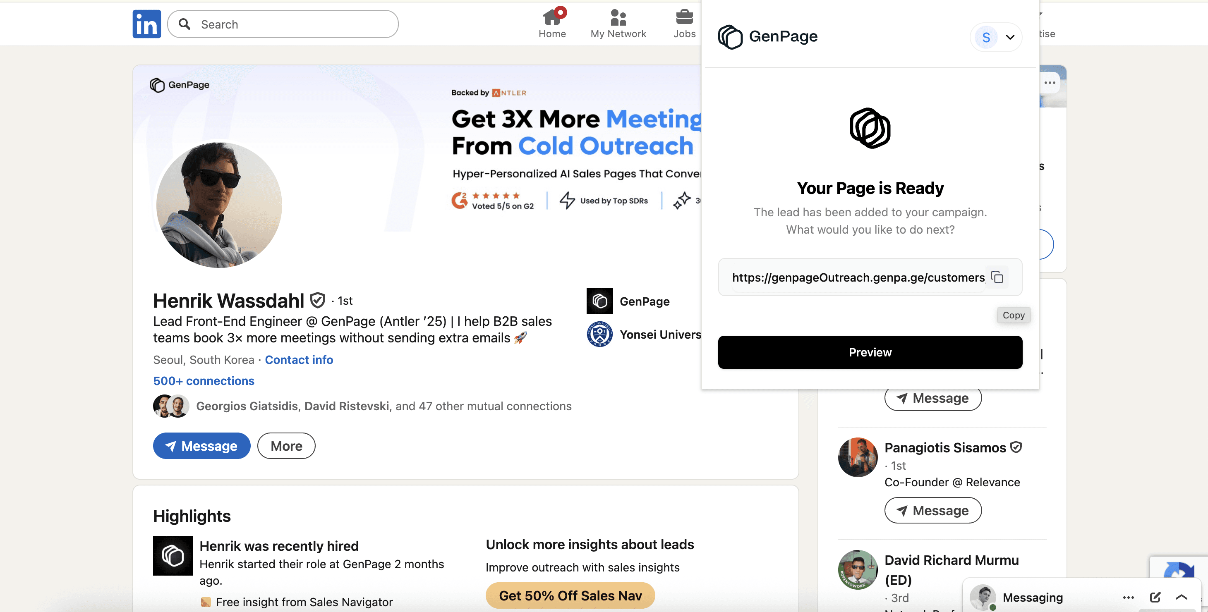
Task: Expand the Messaging panel chevron
Action: (x=1181, y=597)
